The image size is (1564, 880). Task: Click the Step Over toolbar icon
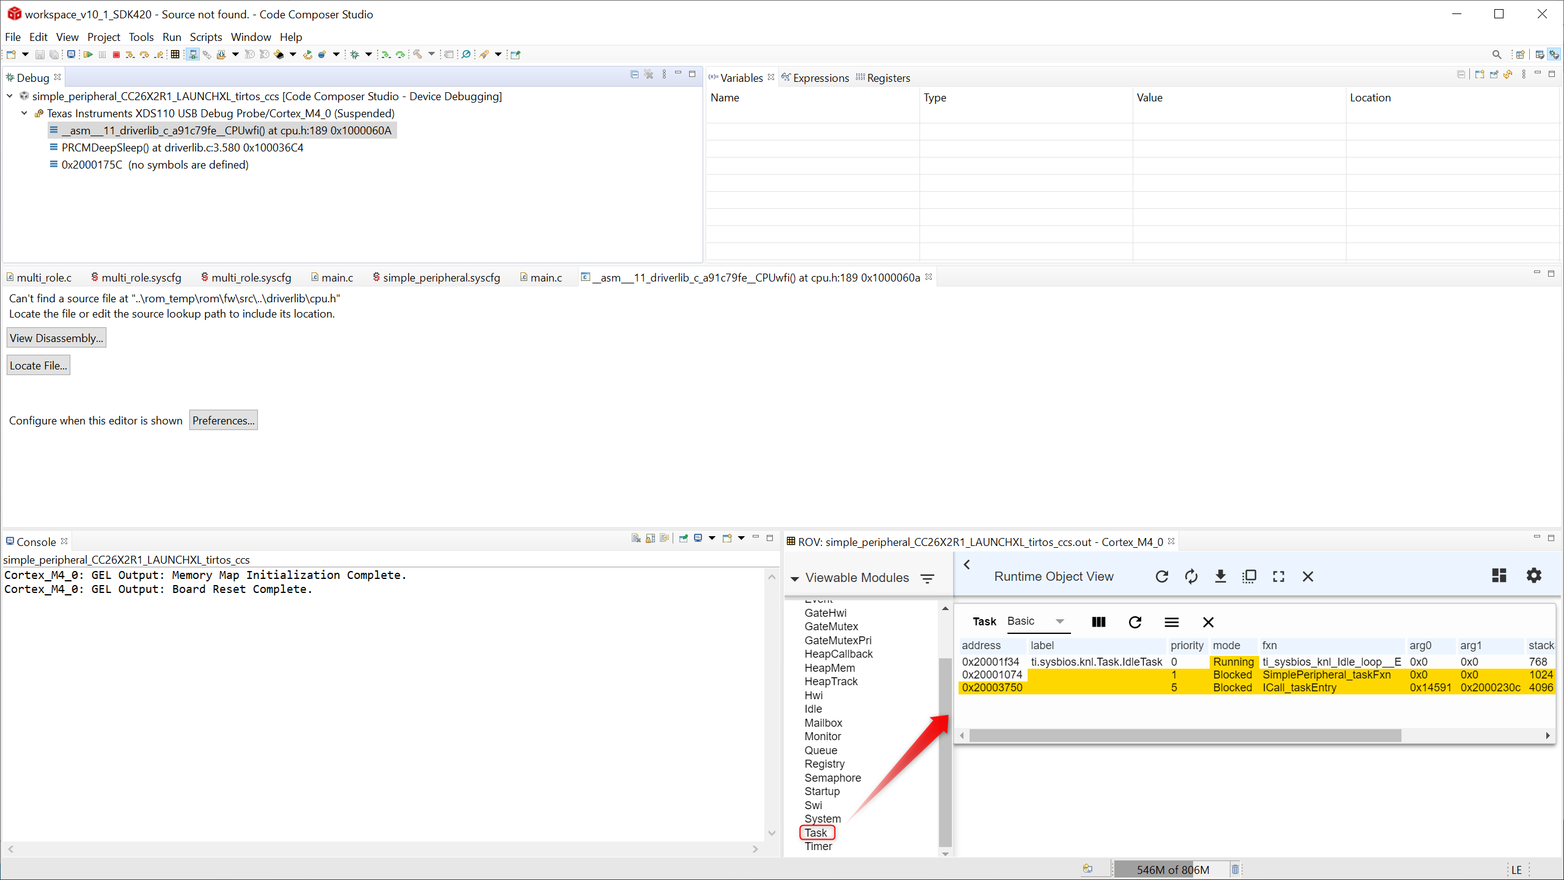point(144,54)
